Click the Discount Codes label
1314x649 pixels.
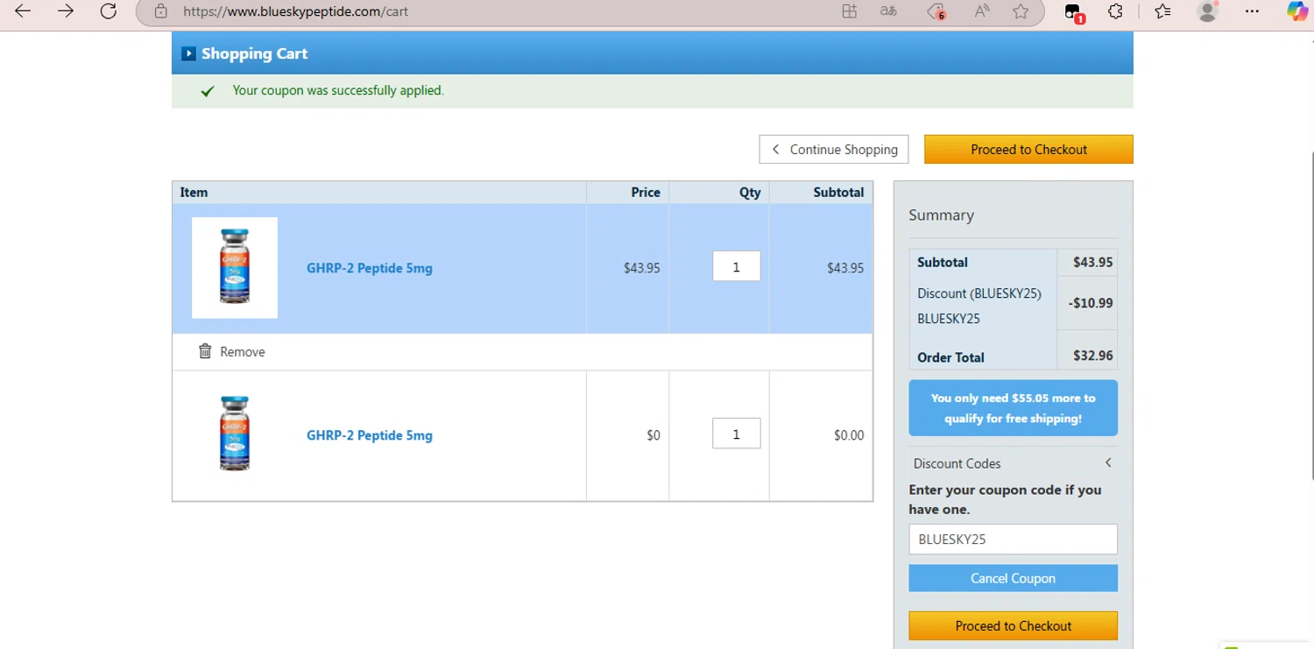pyautogui.click(x=957, y=463)
